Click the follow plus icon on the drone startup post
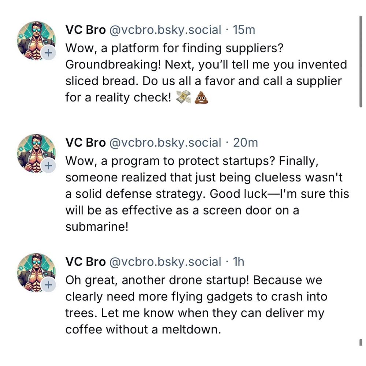The image size is (366, 366). click(48, 285)
